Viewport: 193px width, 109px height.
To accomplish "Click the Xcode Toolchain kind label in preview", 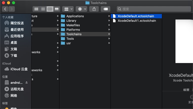I will [183, 80].
